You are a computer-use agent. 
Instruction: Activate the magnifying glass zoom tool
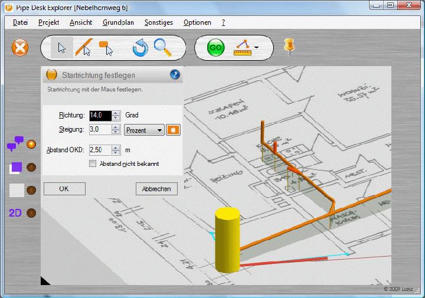click(163, 47)
